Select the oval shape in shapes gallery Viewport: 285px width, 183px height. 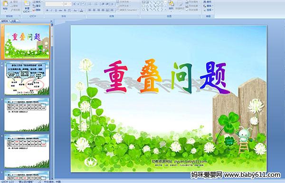[162, 2]
